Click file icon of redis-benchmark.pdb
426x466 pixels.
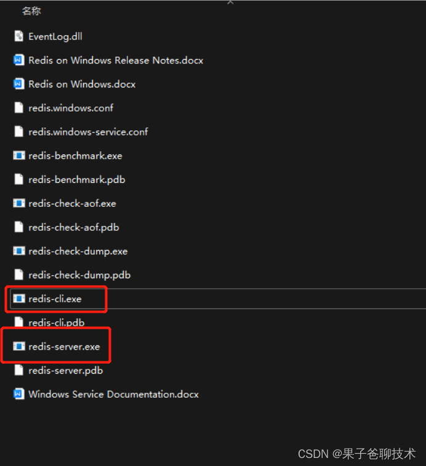coord(19,179)
